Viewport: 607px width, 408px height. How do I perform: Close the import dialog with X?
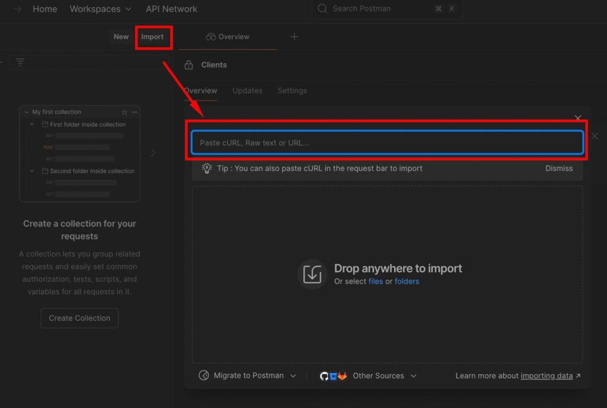[577, 117]
